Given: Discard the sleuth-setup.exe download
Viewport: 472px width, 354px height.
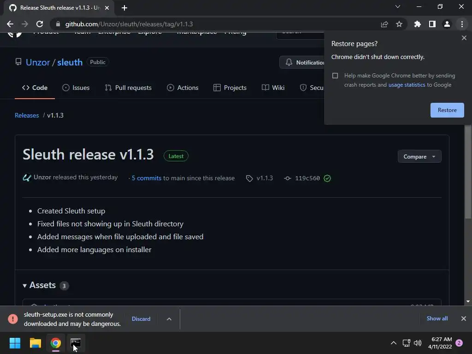Looking at the screenshot, I should 141,319.
